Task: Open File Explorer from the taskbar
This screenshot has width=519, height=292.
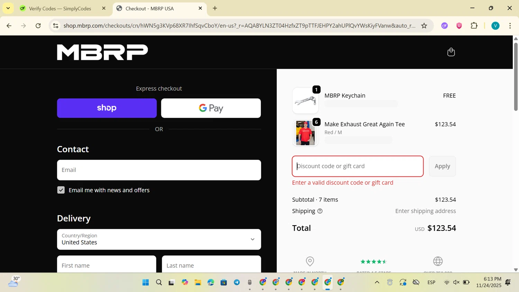Action: click(198, 282)
